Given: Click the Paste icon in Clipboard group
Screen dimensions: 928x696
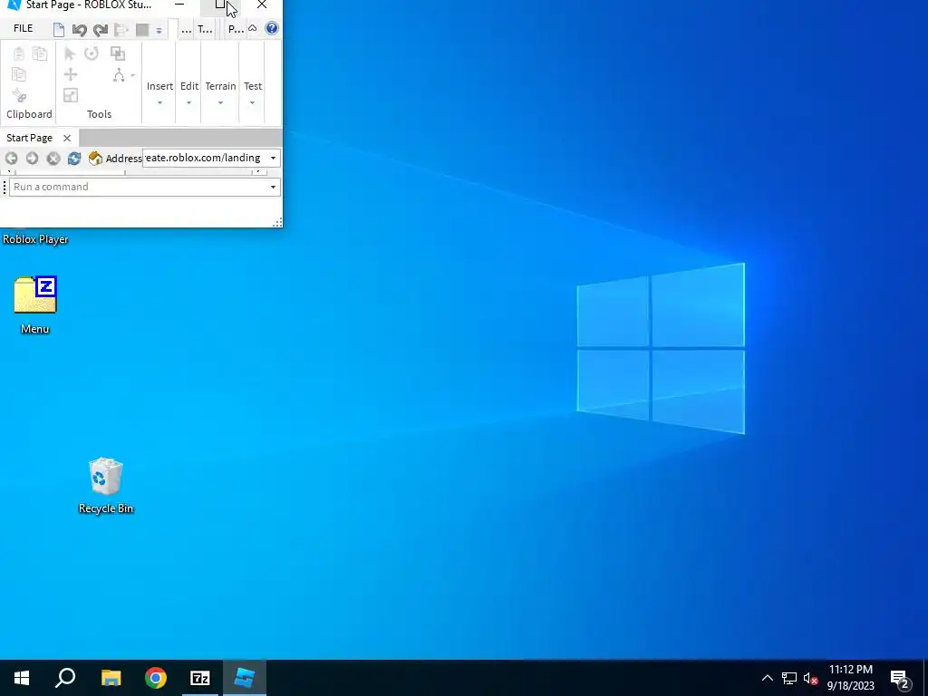Looking at the screenshot, I should tap(19, 53).
